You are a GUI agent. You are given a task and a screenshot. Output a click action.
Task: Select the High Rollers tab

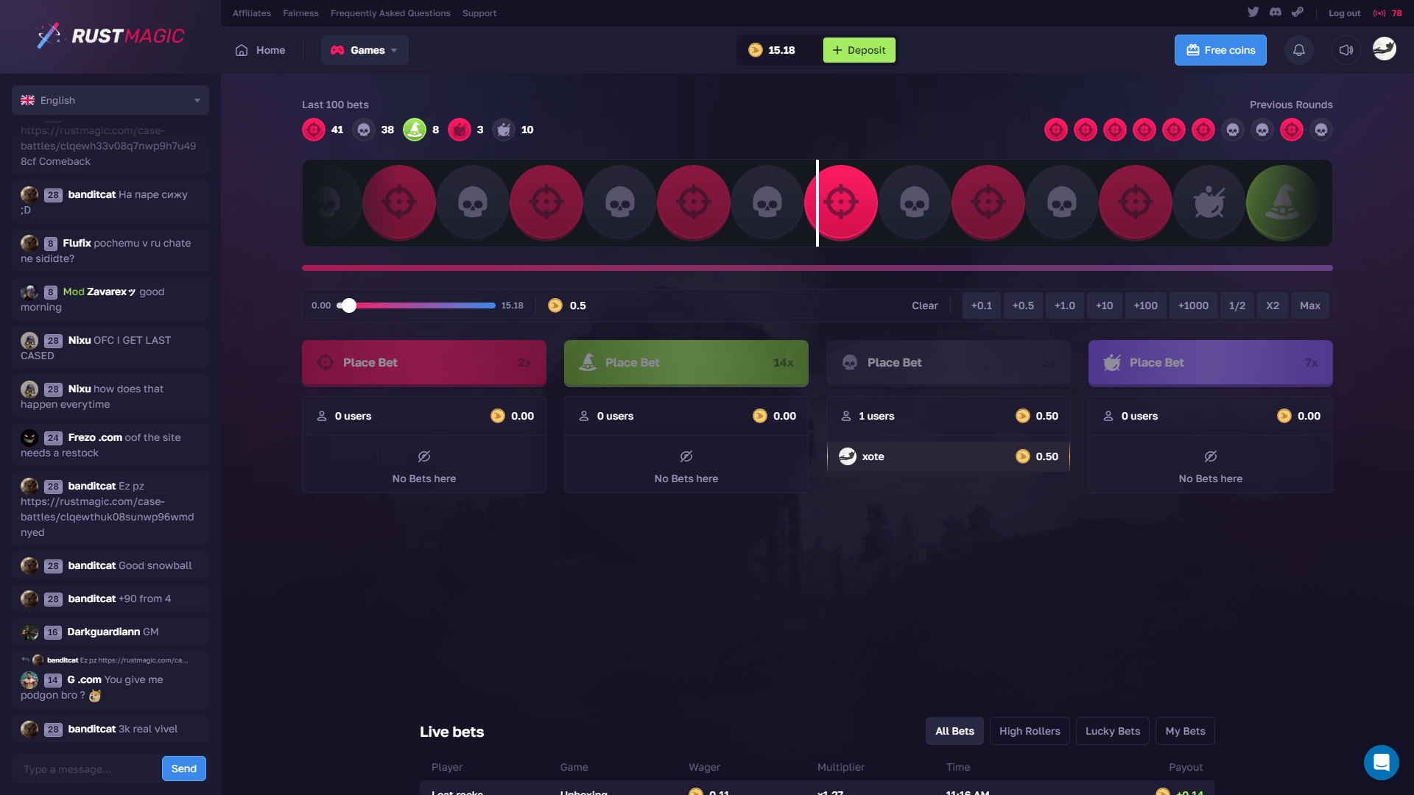(1030, 732)
